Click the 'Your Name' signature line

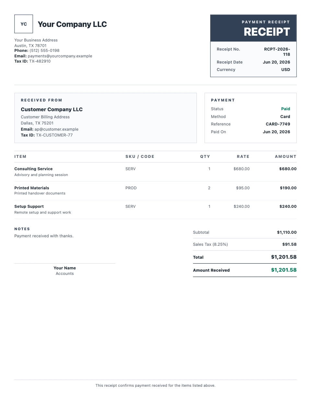[65, 268]
